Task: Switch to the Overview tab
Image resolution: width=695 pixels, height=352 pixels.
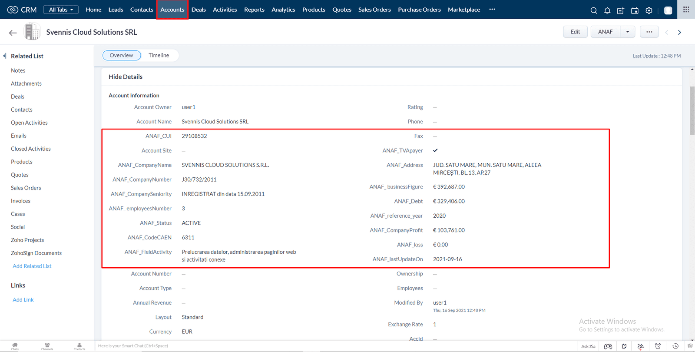Action: tap(121, 55)
